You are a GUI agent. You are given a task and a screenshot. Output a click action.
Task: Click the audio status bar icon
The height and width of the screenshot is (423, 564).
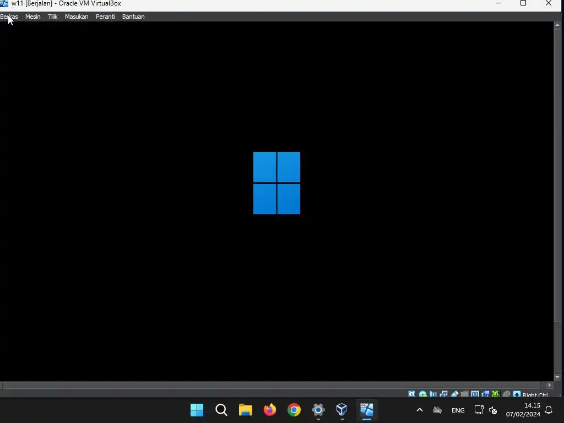pos(433,394)
